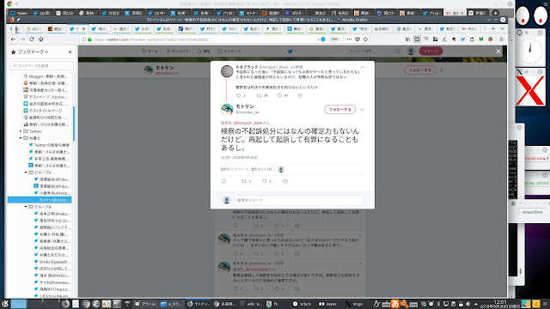Click Twitter search magnifier icon
The width and height of the screenshot is (550, 309).
pyautogui.click(x=398, y=51)
